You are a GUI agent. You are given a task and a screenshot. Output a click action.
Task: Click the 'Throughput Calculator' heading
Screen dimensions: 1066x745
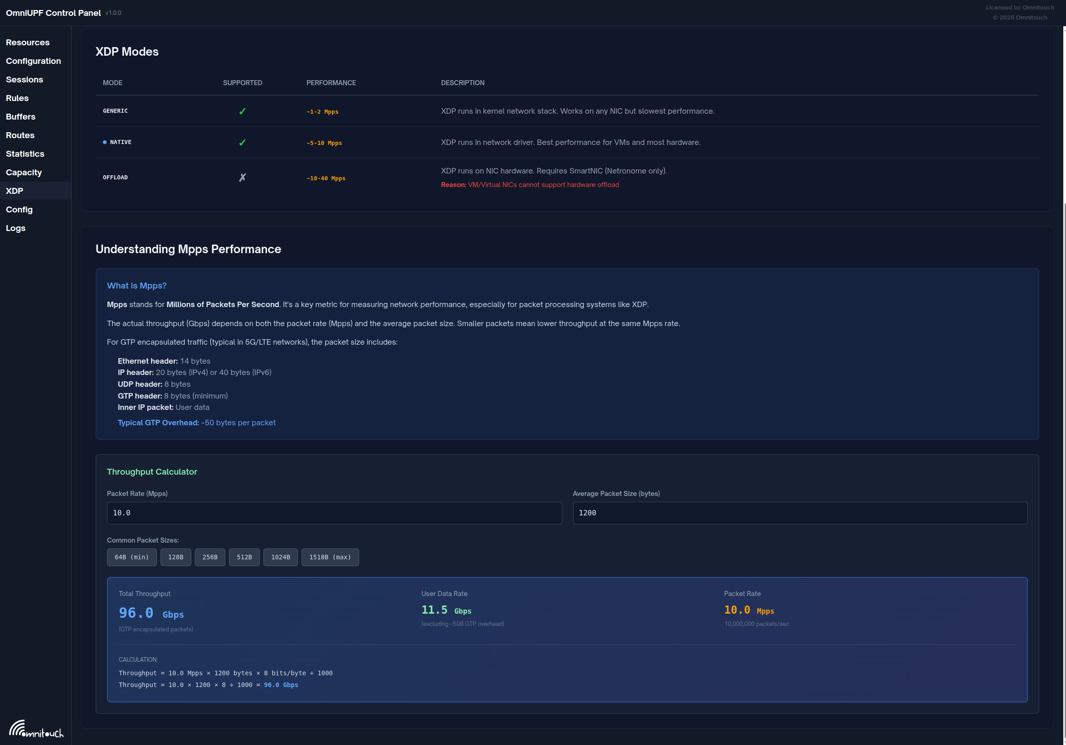coord(152,471)
